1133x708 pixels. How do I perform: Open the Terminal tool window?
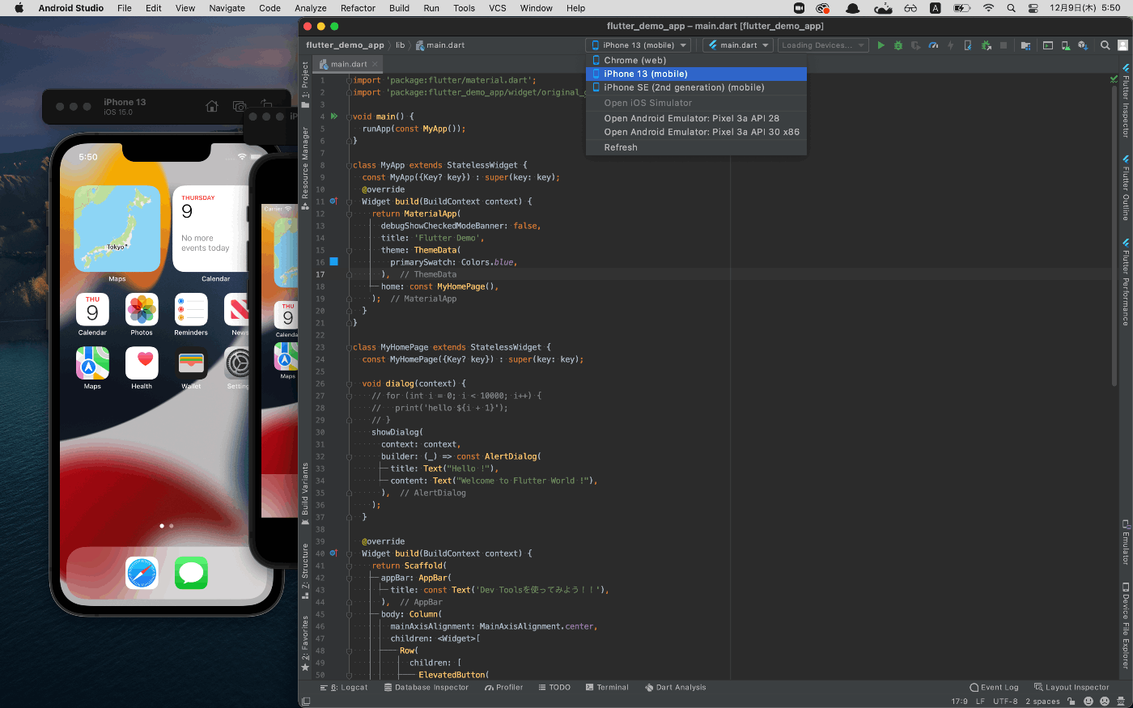[607, 688]
